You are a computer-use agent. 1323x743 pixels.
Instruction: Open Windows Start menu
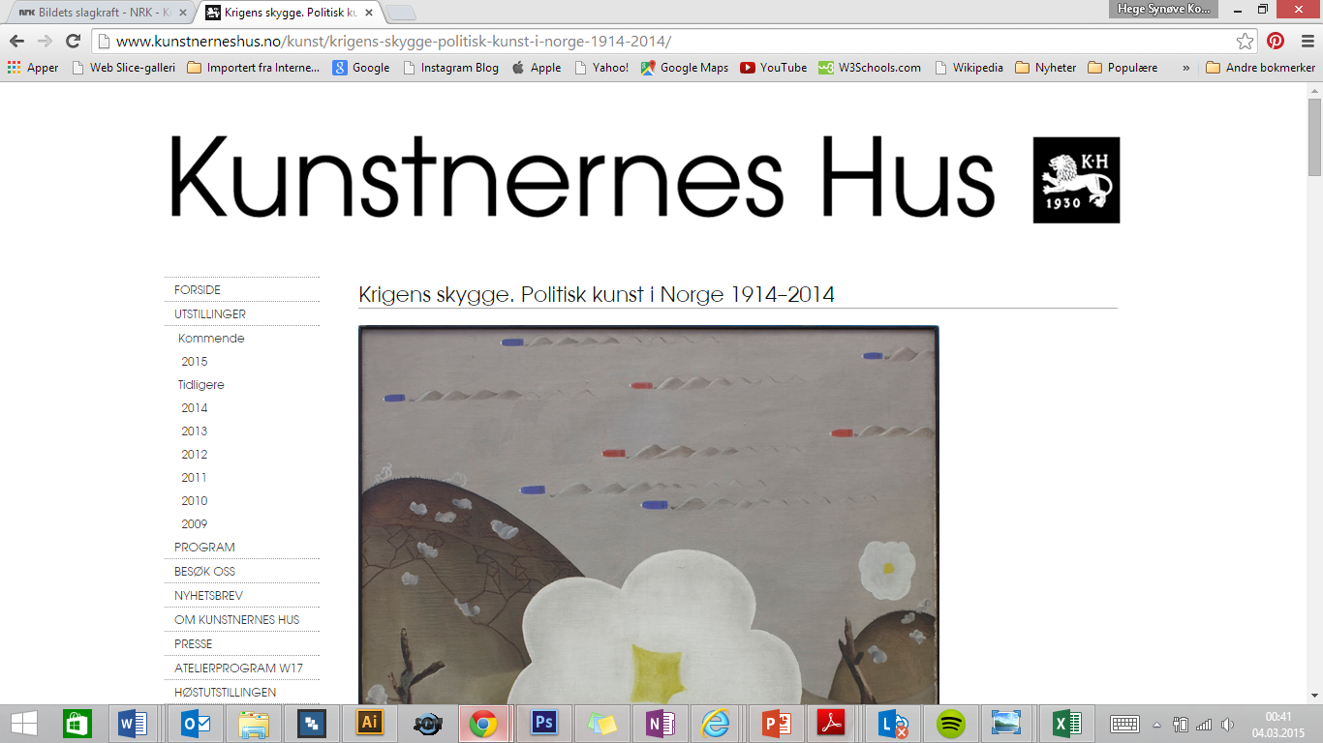[x=24, y=723]
